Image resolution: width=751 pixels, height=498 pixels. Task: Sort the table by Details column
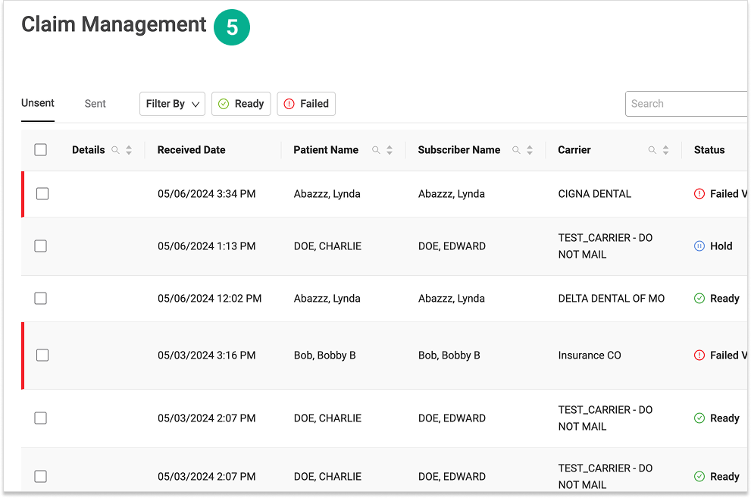pyautogui.click(x=129, y=150)
